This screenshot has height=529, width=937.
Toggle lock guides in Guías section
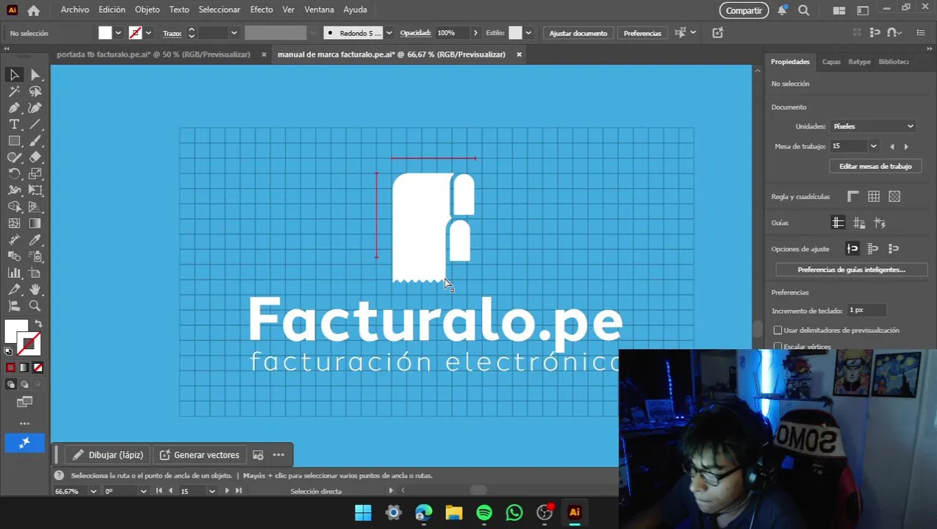pyautogui.click(x=859, y=223)
